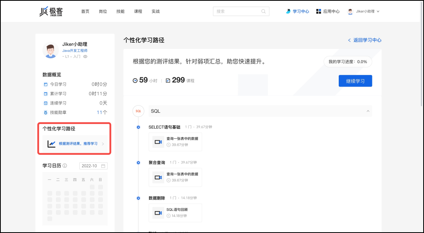Click the timeline dot for 数据删除

pyautogui.click(x=138, y=198)
